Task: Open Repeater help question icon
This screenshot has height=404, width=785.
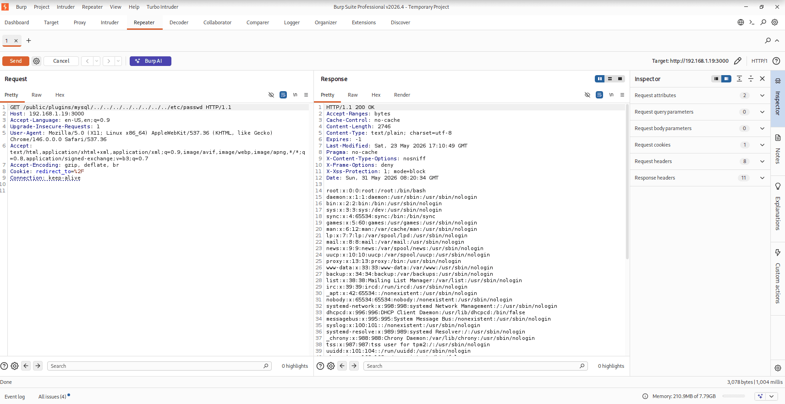Action: pyautogui.click(x=776, y=61)
